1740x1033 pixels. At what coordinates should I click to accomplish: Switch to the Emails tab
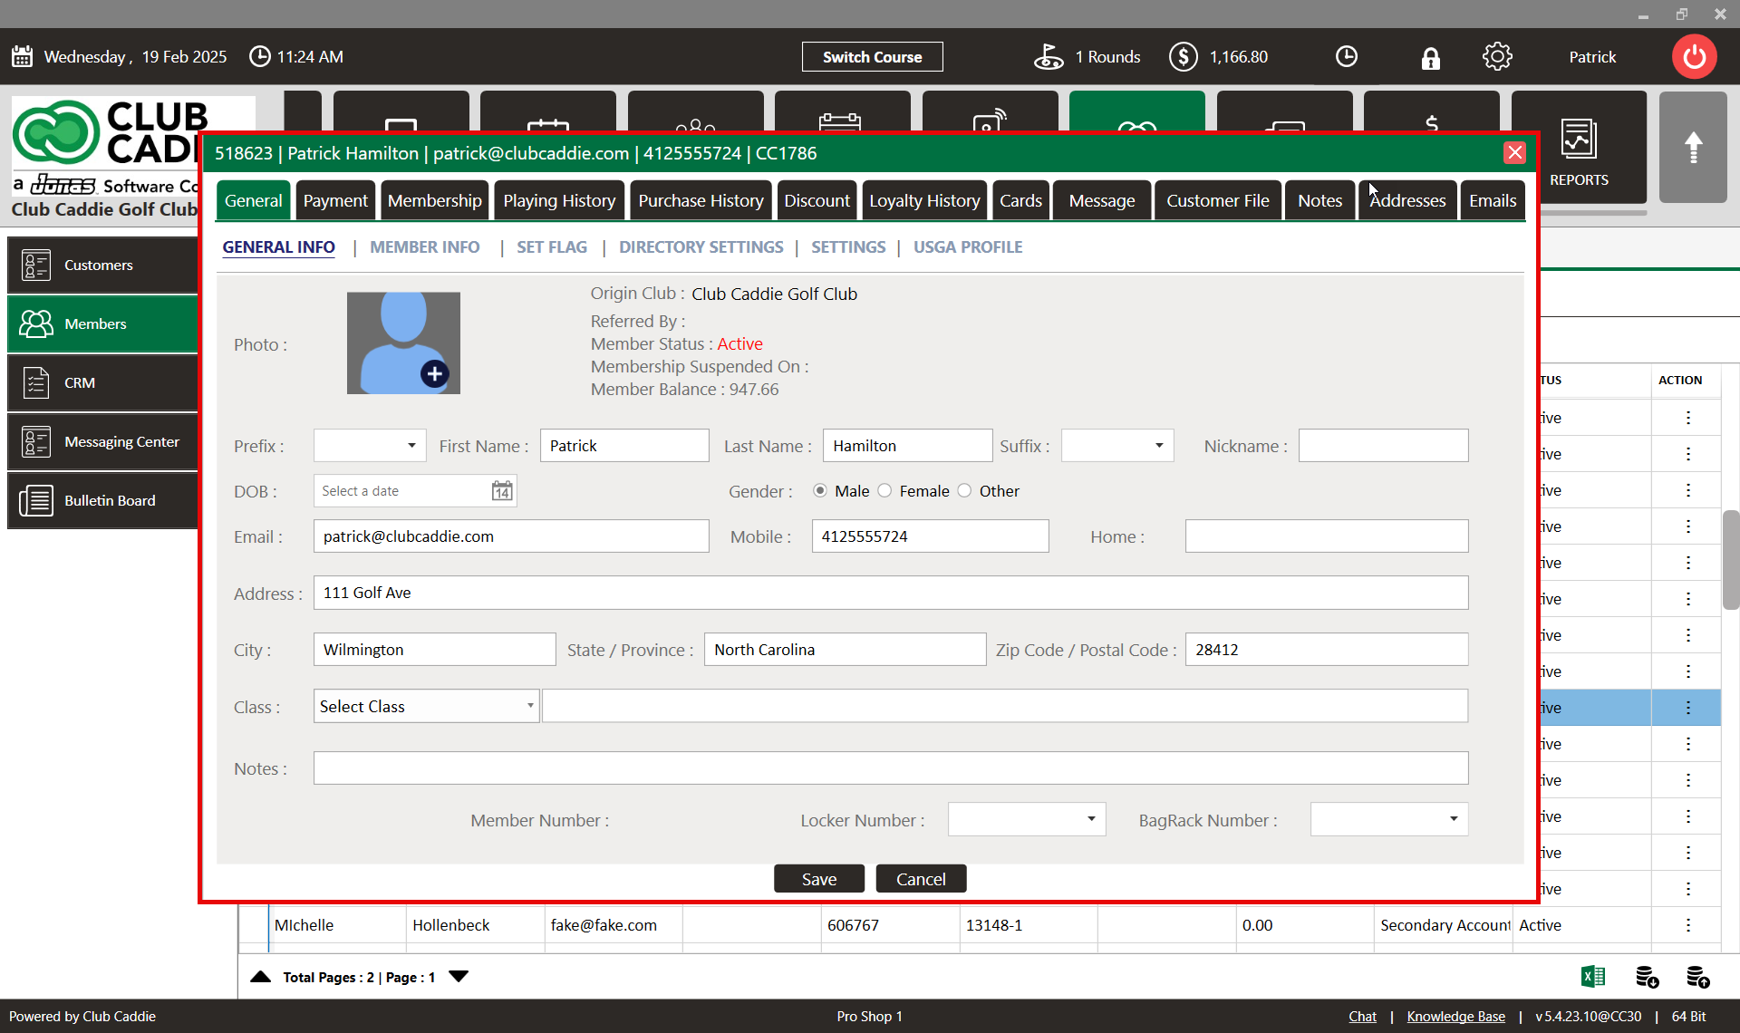[x=1493, y=200]
